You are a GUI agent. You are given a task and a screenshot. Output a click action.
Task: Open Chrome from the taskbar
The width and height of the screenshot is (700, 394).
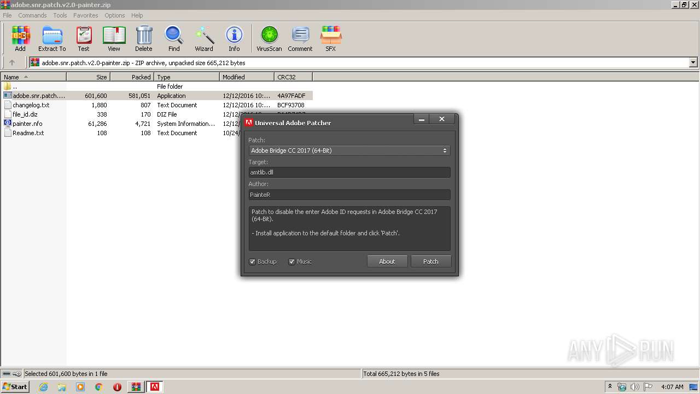click(x=98, y=387)
